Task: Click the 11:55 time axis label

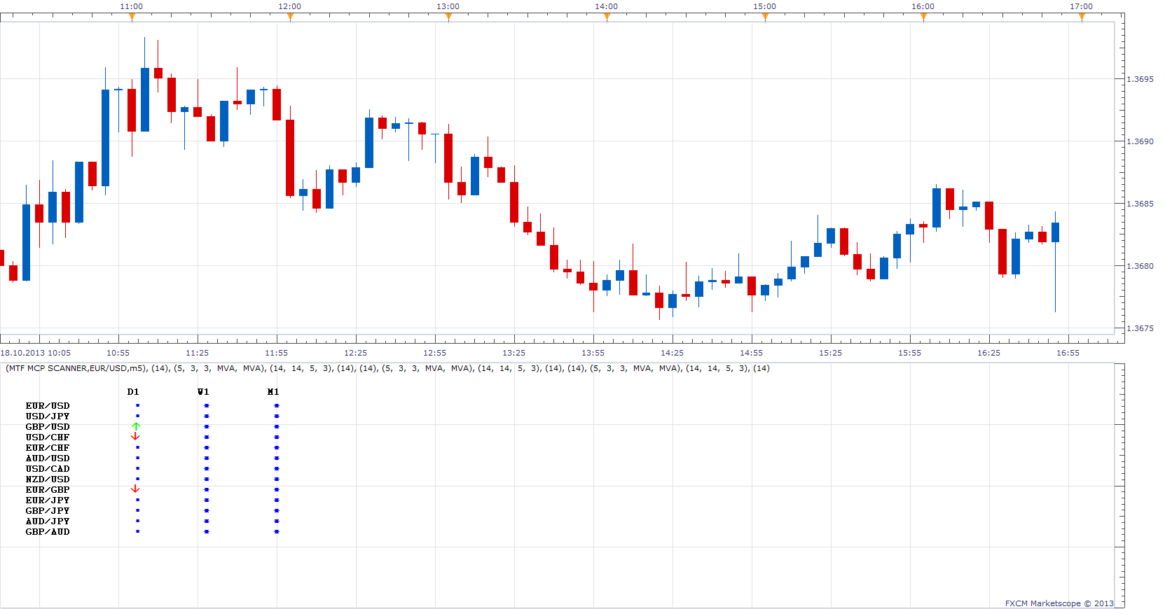Action: click(x=277, y=353)
